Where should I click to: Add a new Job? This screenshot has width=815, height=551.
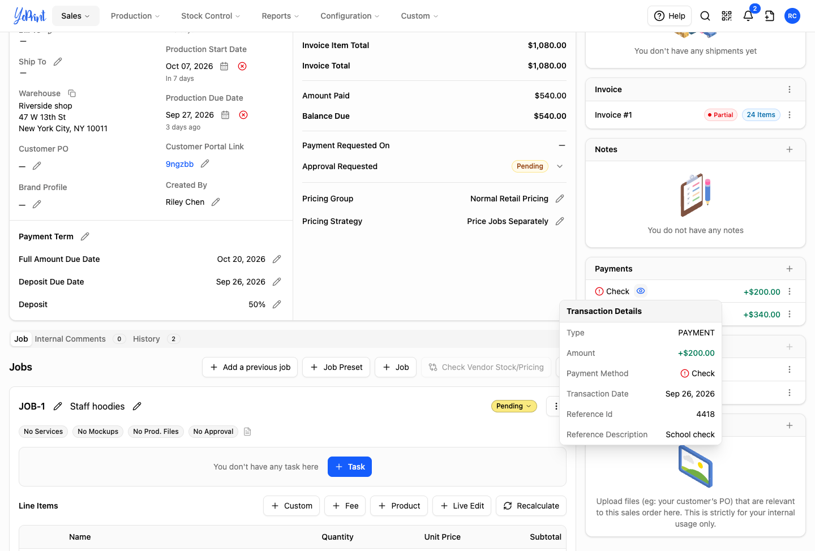[396, 367]
